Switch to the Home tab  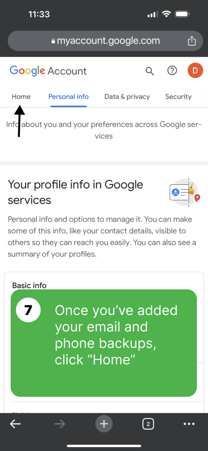[x=21, y=97]
